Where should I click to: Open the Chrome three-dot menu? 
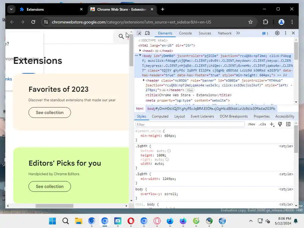pyautogui.click(x=292, y=22)
